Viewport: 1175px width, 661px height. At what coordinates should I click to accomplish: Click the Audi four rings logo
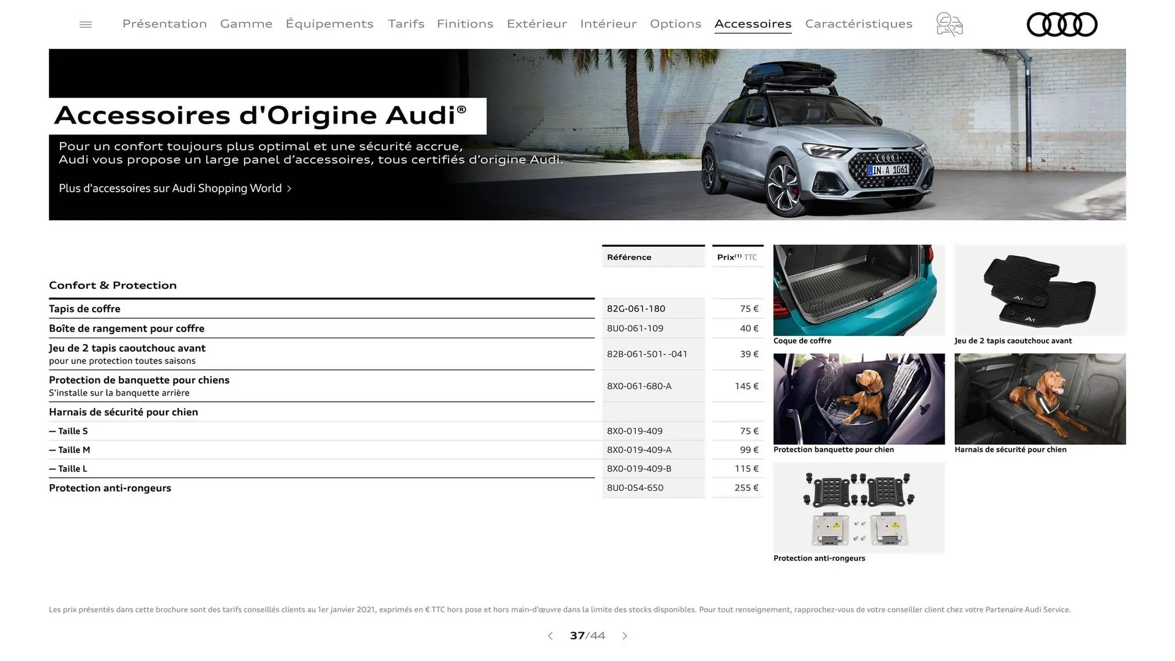click(1062, 24)
